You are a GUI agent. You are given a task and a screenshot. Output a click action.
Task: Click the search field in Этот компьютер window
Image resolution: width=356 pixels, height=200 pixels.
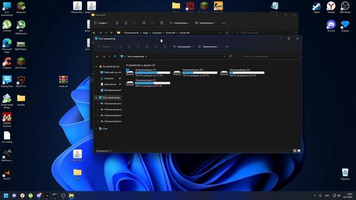tap(268, 57)
